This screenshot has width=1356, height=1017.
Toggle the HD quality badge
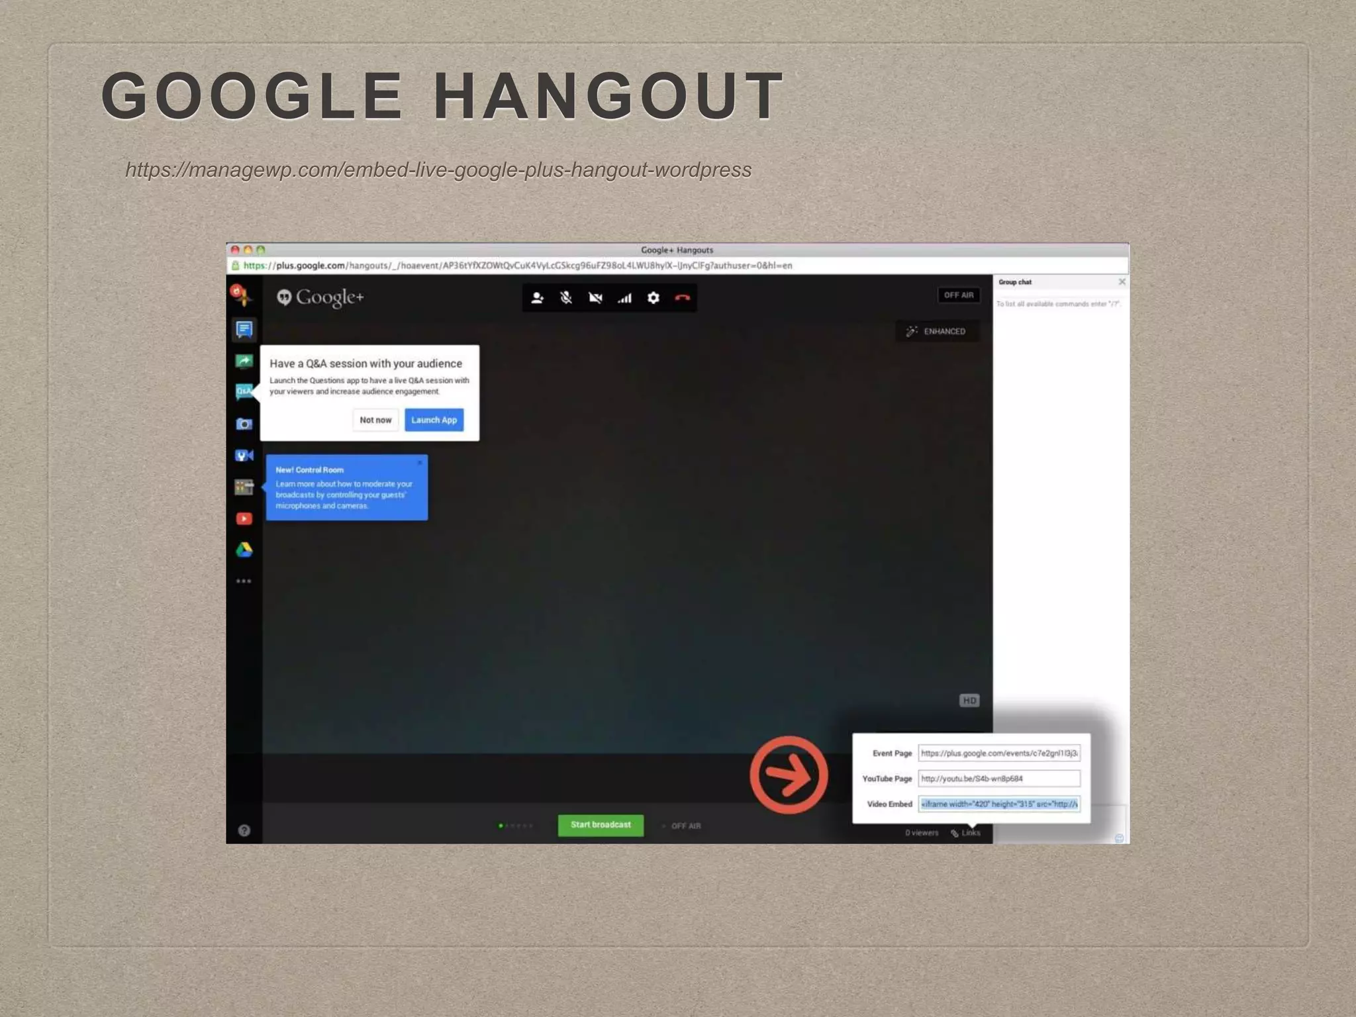pyautogui.click(x=969, y=701)
